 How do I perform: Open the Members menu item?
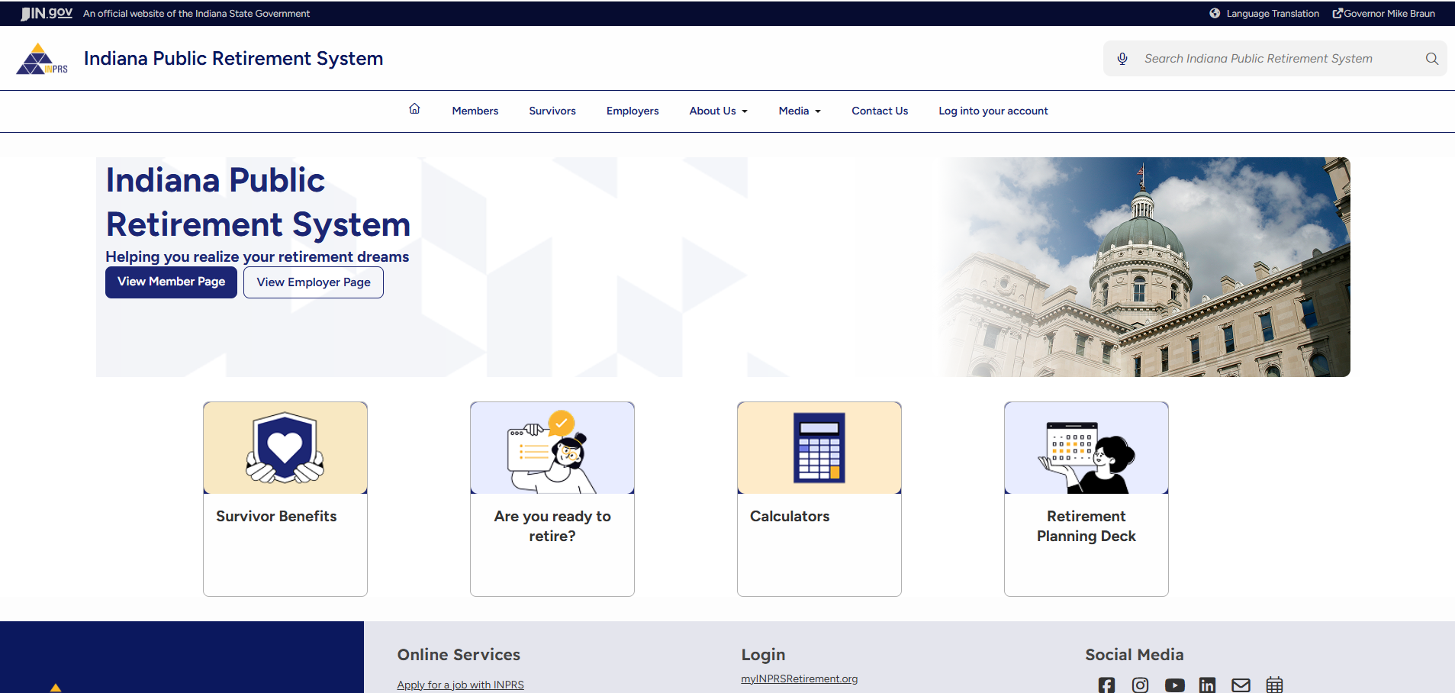[475, 111]
